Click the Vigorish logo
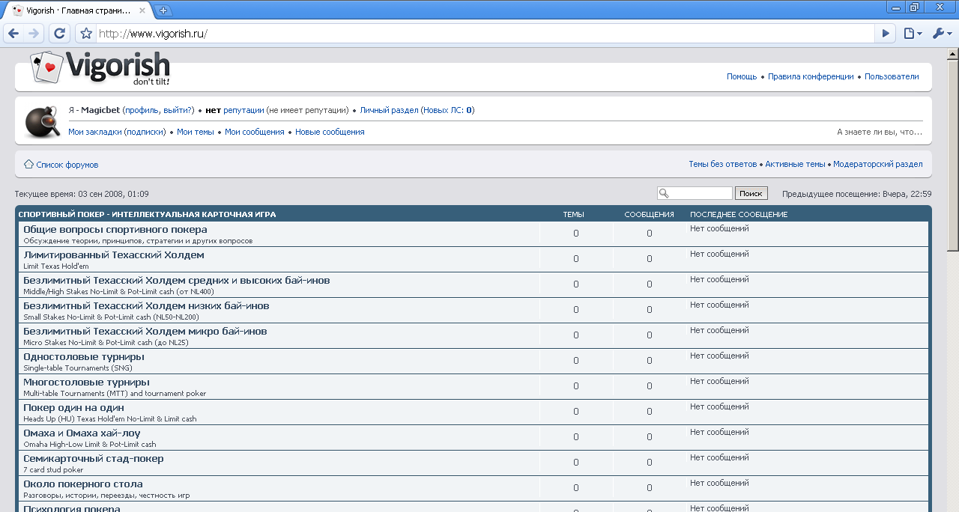Viewport: 959px width, 512px height. click(100, 68)
